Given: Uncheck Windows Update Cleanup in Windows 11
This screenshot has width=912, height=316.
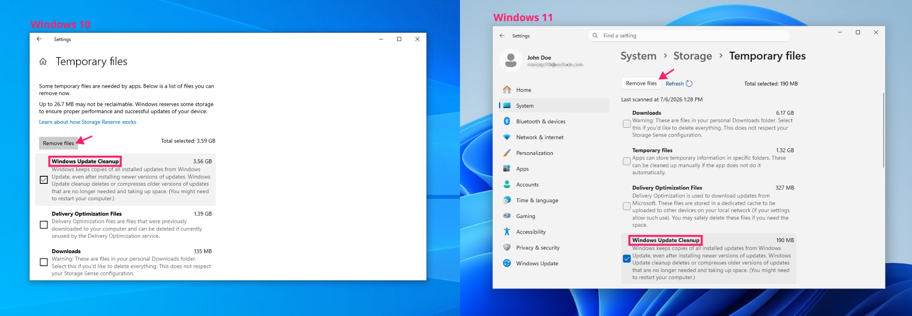Looking at the screenshot, I should [627, 259].
